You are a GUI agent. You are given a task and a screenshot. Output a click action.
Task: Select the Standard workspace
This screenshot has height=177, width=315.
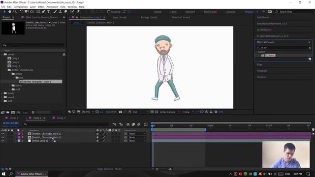click(x=190, y=12)
